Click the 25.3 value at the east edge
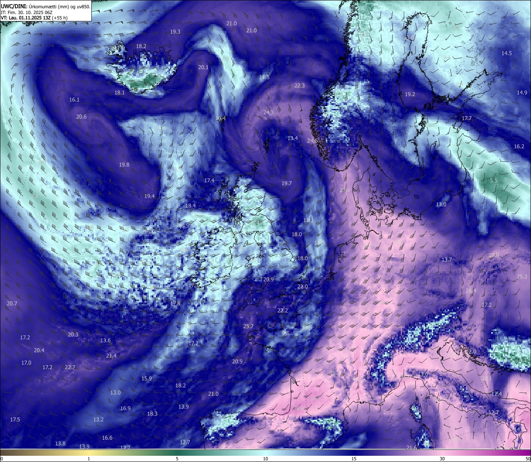531x462 pixels. pyautogui.click(x=522, y=277)
